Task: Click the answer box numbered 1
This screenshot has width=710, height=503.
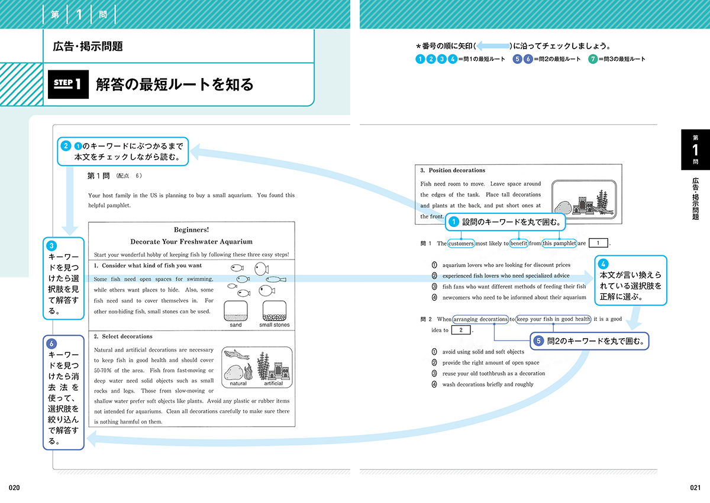Action: tap(599, 243)
